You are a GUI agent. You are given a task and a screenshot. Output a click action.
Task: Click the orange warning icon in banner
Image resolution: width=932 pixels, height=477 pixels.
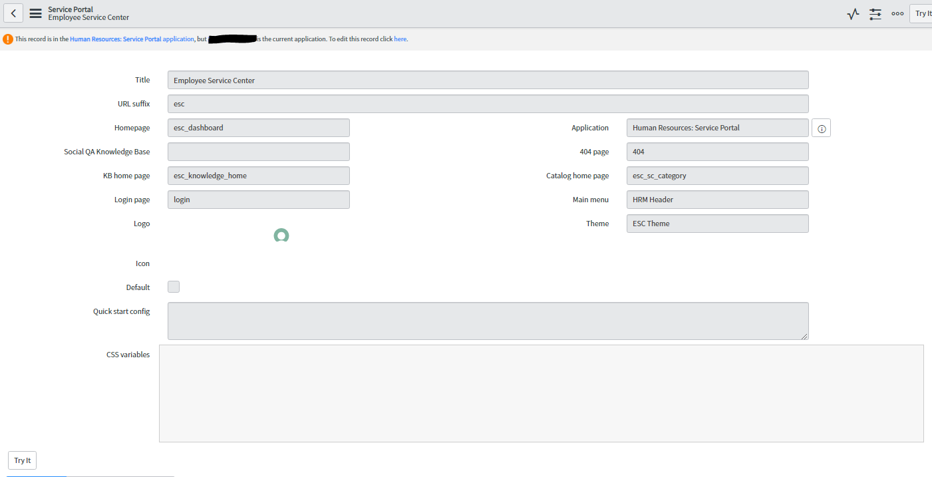(x=8, y=39)
